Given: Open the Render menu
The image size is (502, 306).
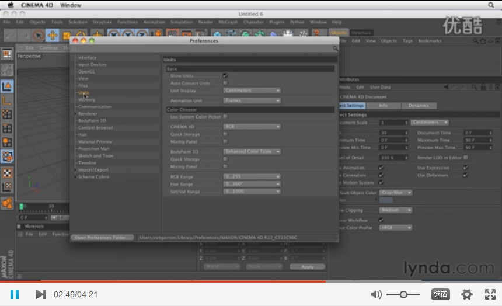Looking at the screenshot, I should 205,22.
